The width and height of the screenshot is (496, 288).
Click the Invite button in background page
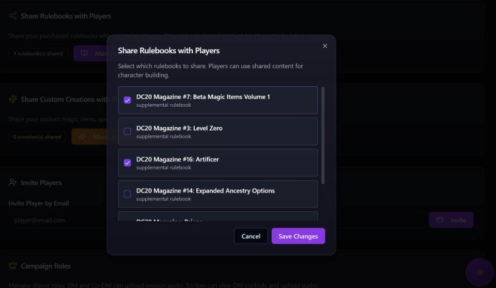451,220
